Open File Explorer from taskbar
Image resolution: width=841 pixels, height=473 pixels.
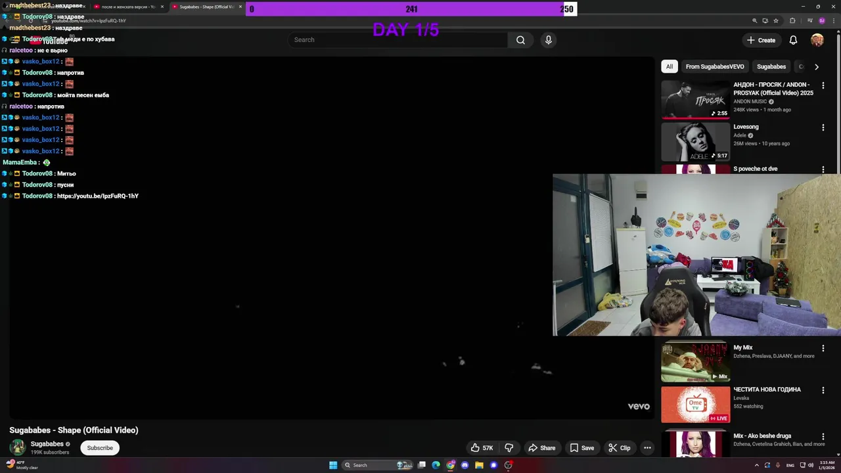click(x=479, y=465)
